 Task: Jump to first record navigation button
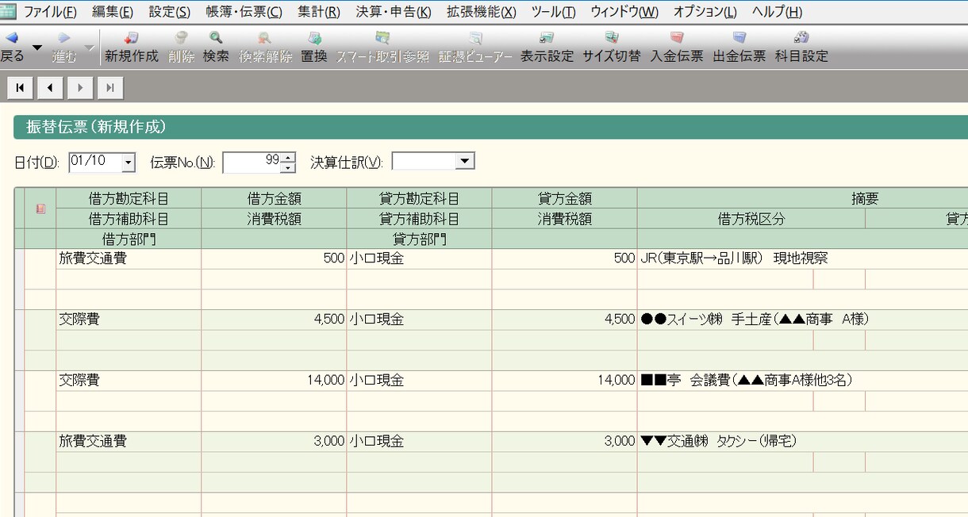(x=20, y=88)
